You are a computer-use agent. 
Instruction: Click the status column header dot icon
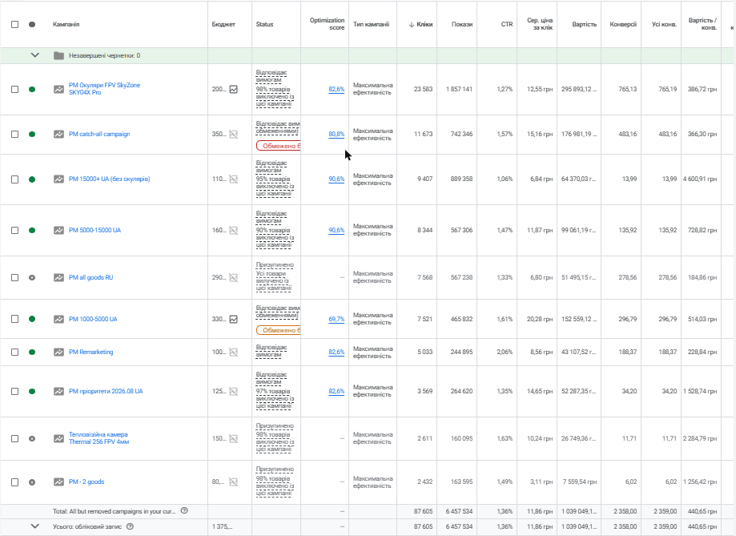[x=32, y=24]
